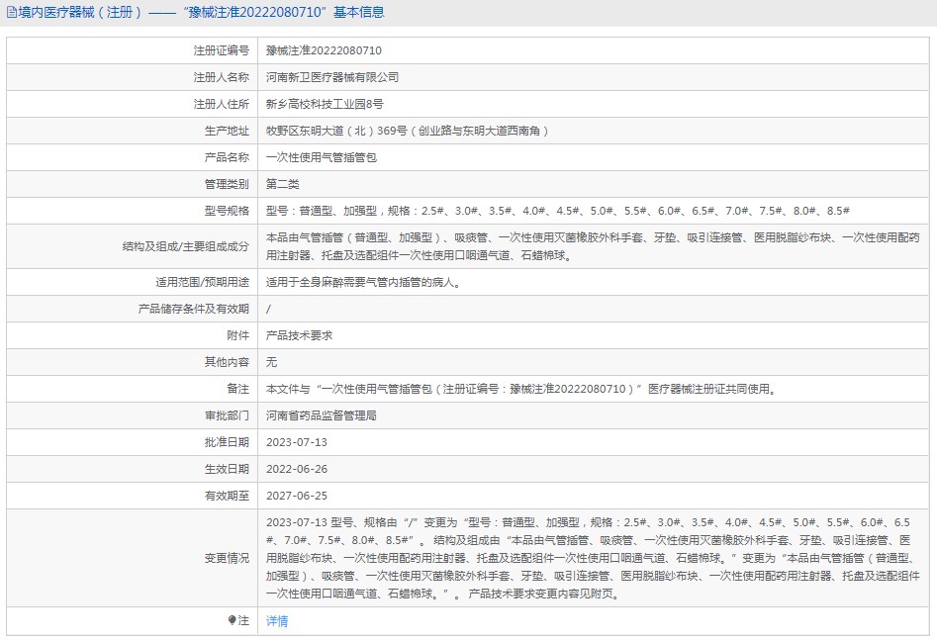
Task: Click the 其他内容 label
Action: coord(227,362)
